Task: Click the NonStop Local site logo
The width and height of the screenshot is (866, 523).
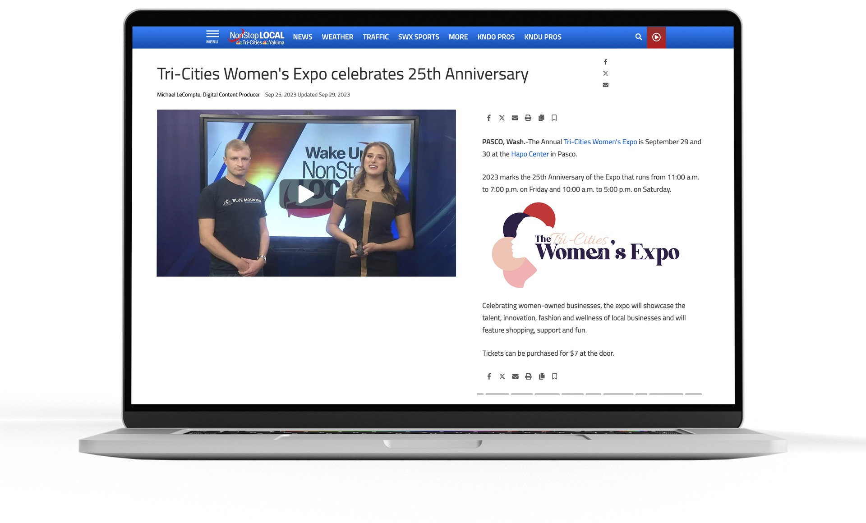Action: click(257, 37)
